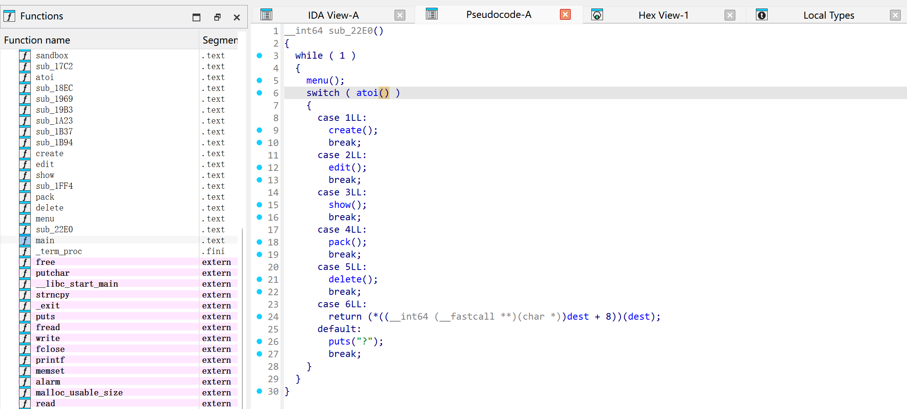Sort by the Function name column header

pyautogui.click(x=100, y=40)
